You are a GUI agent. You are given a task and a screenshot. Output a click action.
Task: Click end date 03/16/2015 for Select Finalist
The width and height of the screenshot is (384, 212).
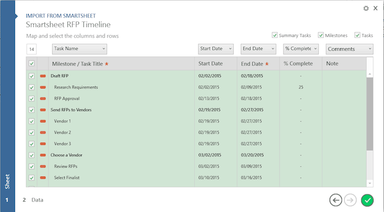click(251, 178)
